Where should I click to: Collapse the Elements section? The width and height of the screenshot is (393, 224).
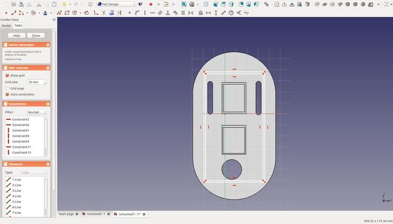[48, 164]
